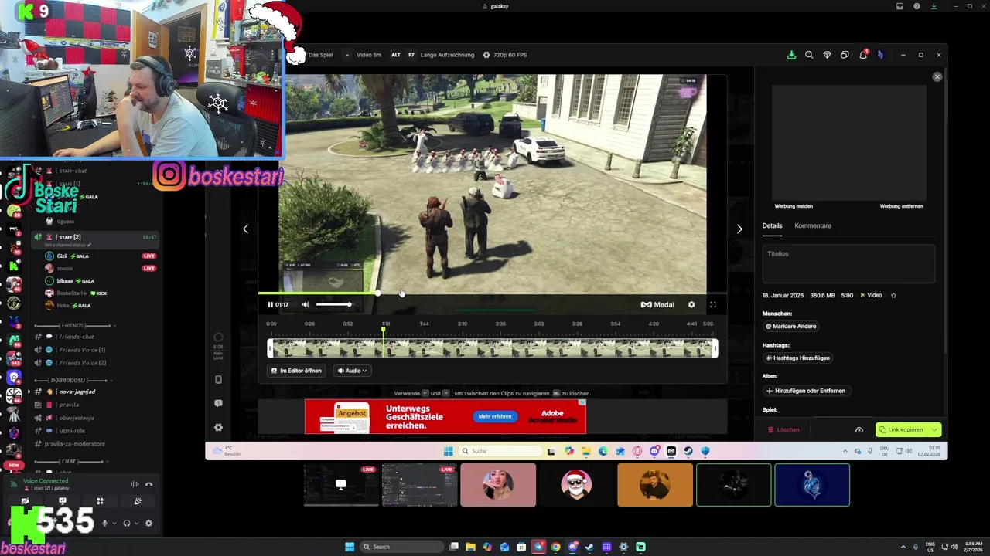Screen dimensions: 990x556
Task: Favorite the clip with star icon
Action: point(893,295)
